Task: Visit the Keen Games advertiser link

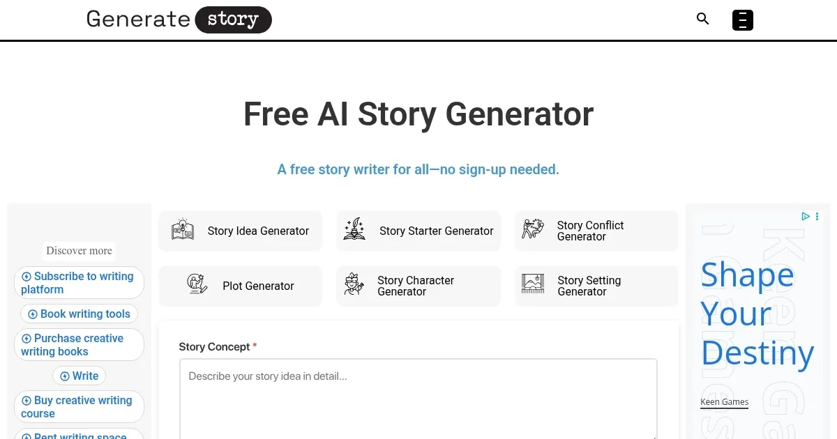Action: (724, 402)
